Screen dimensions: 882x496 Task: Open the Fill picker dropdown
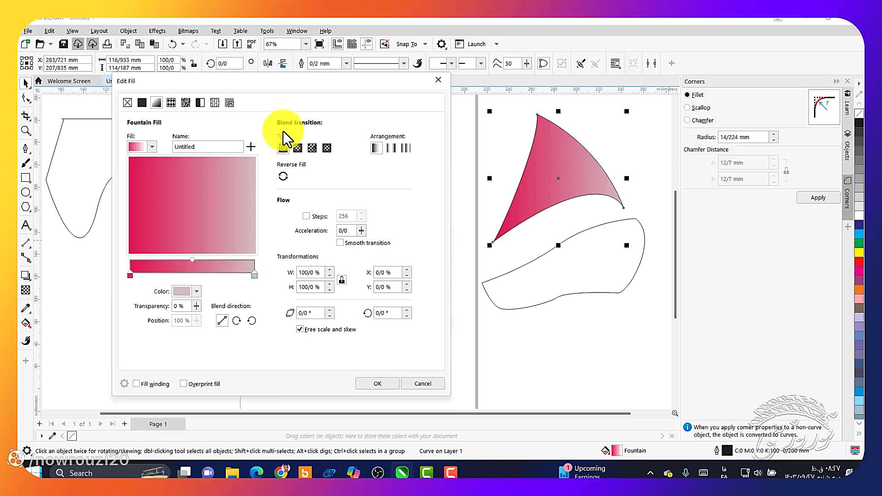point(152,147)
